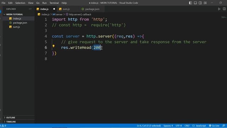
Task: Open the Run menu
Action: [x=44, y=3]
